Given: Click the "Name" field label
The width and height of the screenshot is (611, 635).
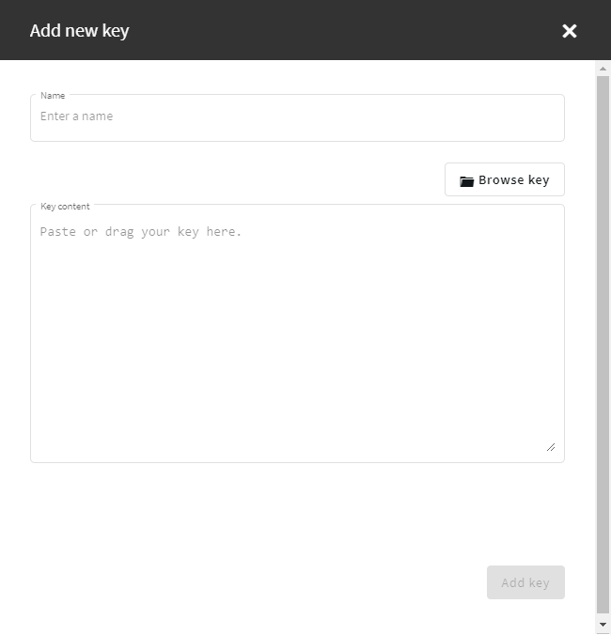Looking at the screenshot, I should (x=53, y=96).
